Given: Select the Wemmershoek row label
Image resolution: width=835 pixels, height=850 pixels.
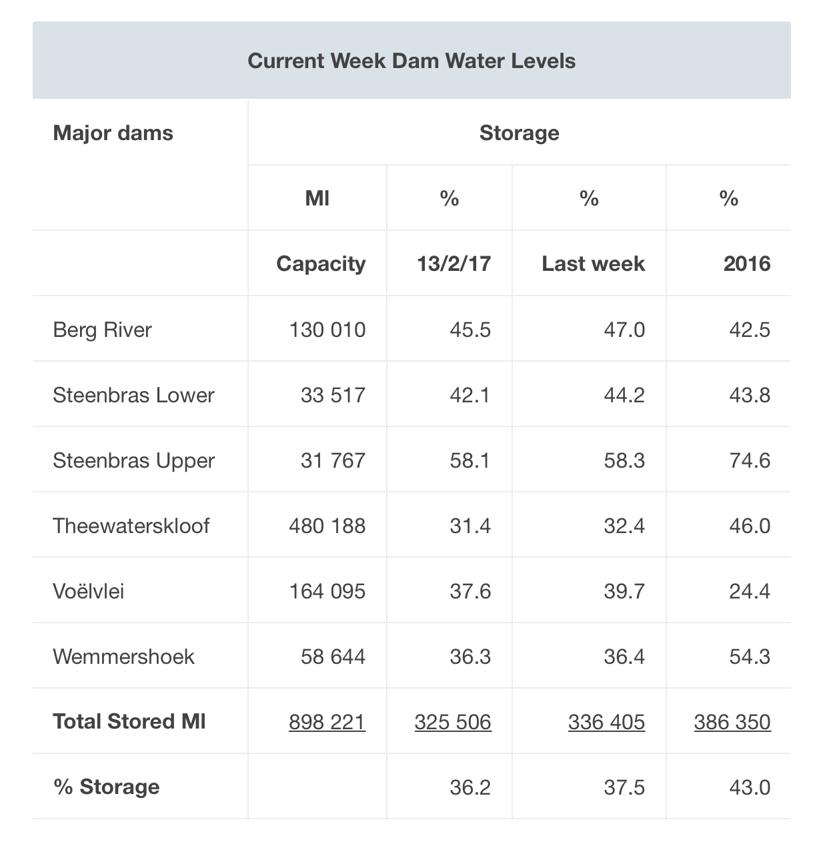Looking at the screenshot, I should [123, 657].
